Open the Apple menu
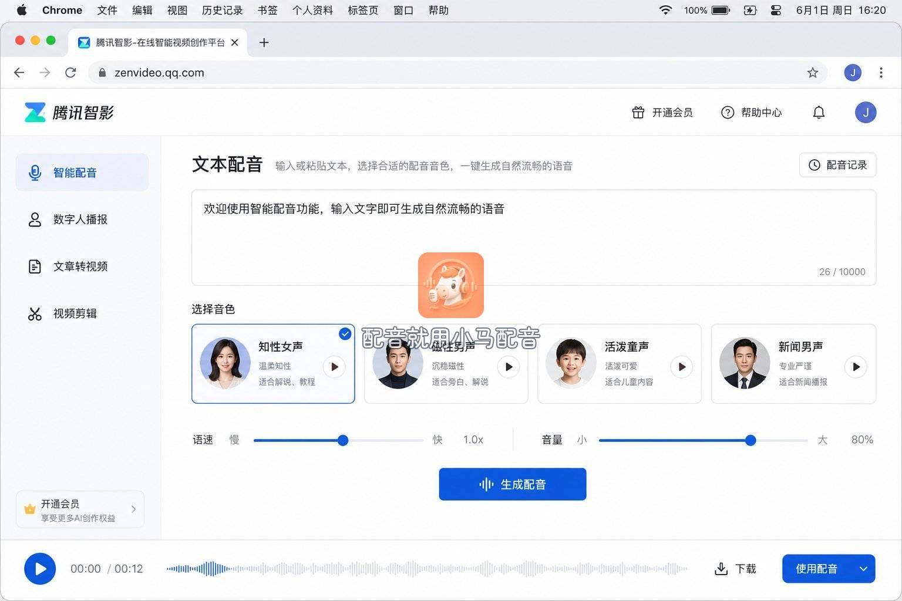This screenshot has width=902, height=601. pos(22,10)
